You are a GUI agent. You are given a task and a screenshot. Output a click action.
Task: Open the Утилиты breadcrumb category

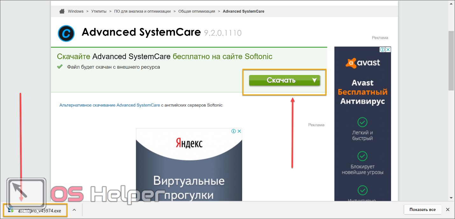[99, 11]
